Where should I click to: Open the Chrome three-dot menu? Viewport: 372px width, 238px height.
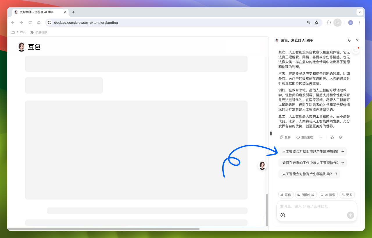point(359,23)
